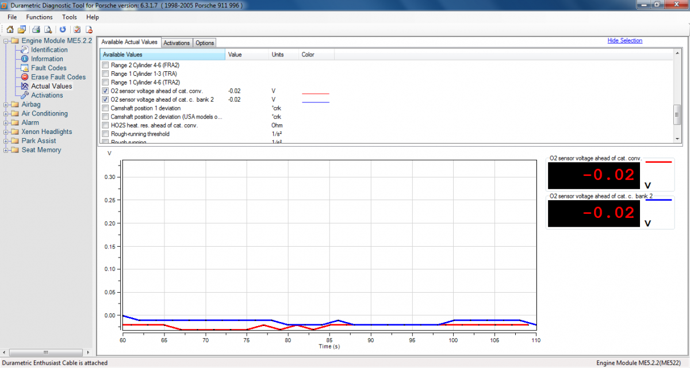Viewport: 690px width, 368px height.
Task: Click the Units column header
Action: [283, 55]
